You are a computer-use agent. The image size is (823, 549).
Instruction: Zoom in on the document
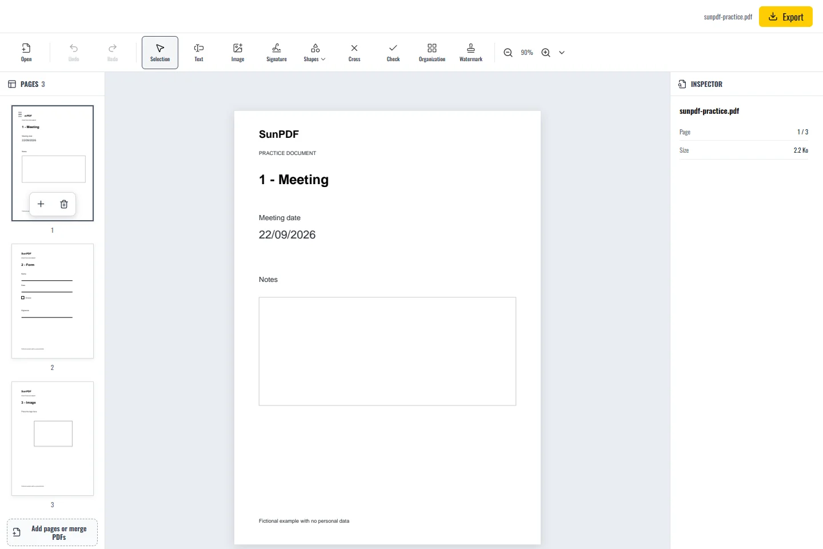(546, 53)
